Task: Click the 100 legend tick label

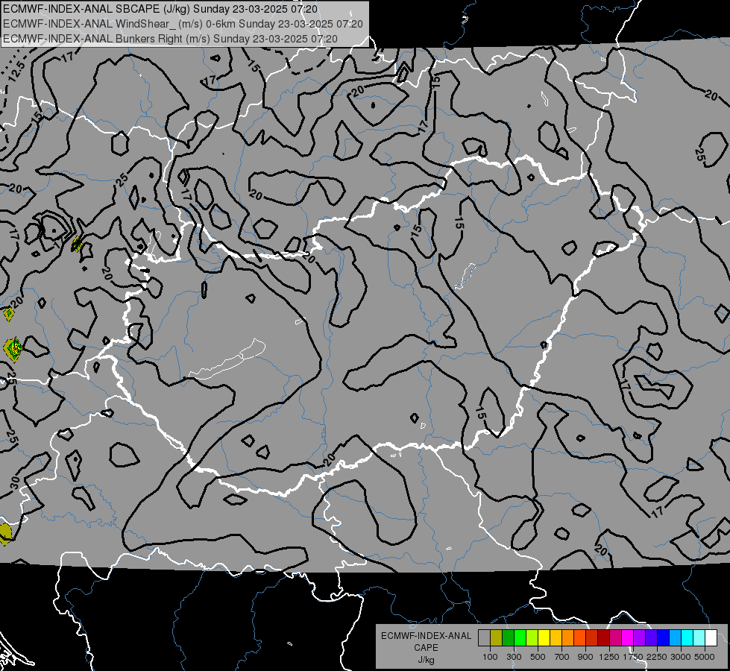Action: click(490, 657)
